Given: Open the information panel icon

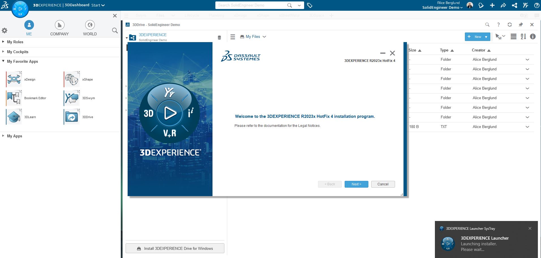Looking at the screenshot, I should 533,37.
